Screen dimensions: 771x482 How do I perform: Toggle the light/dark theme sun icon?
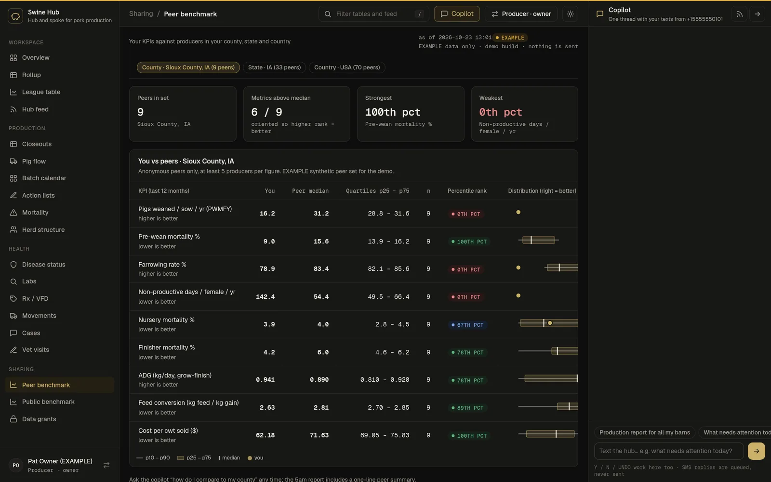[571, 14]
